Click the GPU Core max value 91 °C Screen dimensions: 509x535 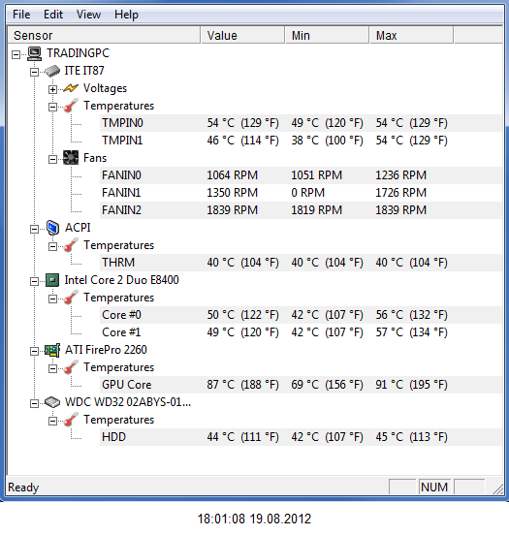tap(411, 385)
